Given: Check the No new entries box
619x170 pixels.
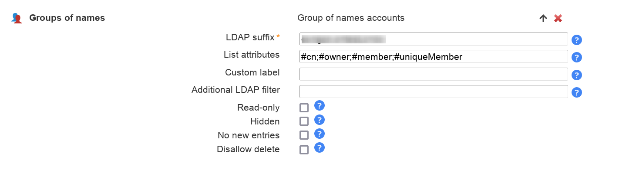Looking at the screenshot, I should (x=304, y=136).
